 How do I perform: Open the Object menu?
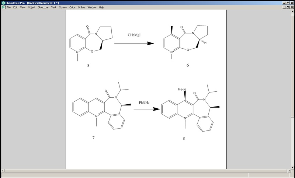(32, 7)
